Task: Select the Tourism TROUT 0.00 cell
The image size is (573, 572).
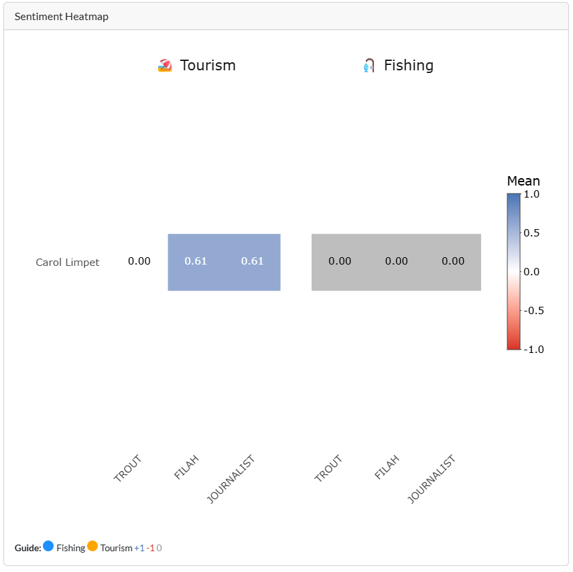Action: point(139,262)
